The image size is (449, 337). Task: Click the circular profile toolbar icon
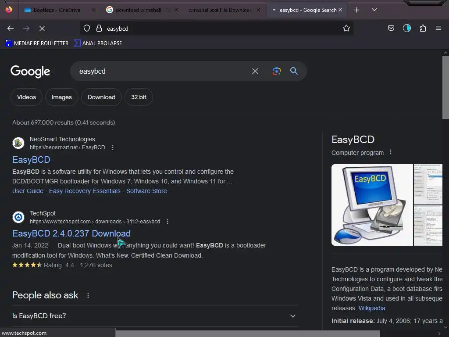coord(407,28)
